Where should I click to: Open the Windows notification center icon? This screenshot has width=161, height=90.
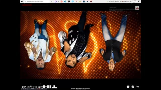(138, 1)
